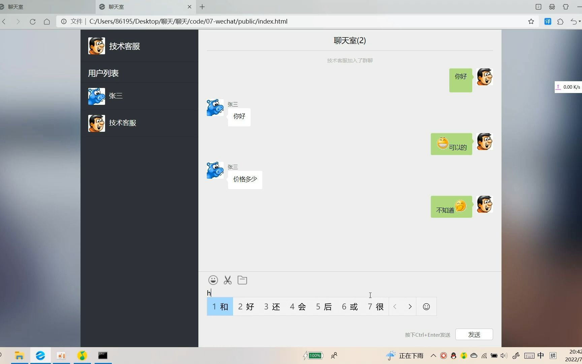Open the touch keyboard tray icon
This screenshot has width=582, height=364.
tap(529, 356)
